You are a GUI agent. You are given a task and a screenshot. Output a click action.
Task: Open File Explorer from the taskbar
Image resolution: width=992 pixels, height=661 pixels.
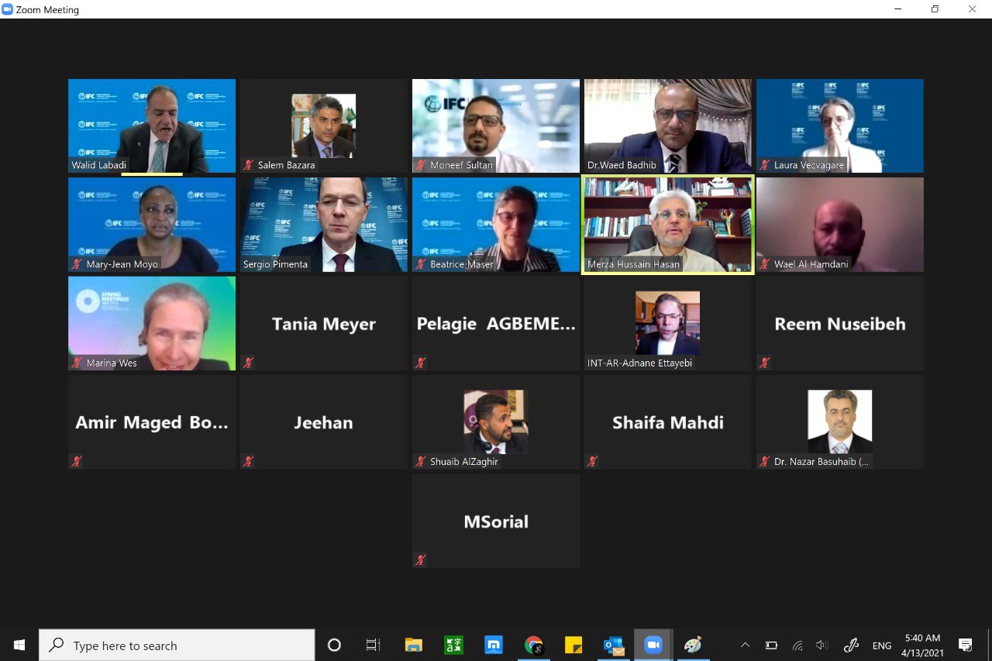(414, 645)
